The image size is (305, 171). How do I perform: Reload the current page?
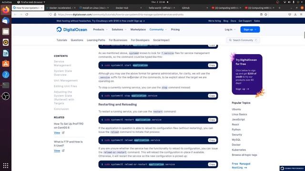coord(27,15)
